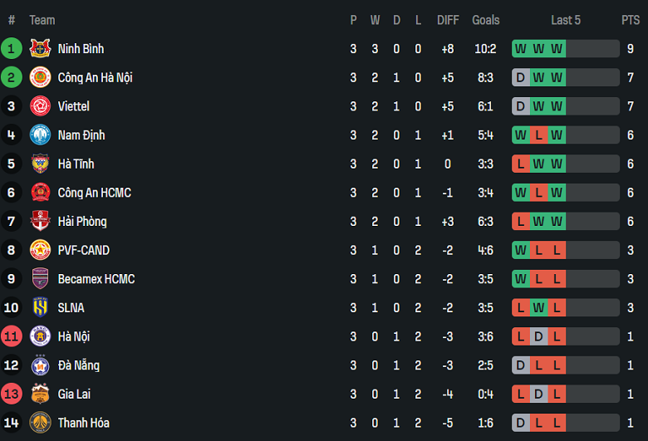This screenshot has width=648, height=441.
Task: Click the PVF-CAND club crest
Action: (x=40, y=250)
